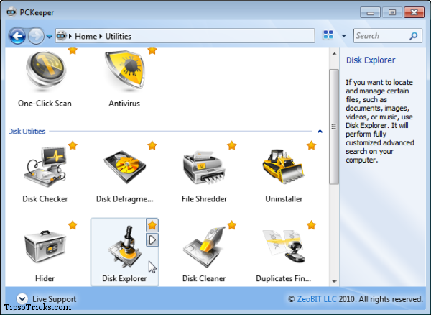Image resolution: width=431 pixels, height=315 pixels.
Task: Open Live Support
Action: pos(54,298)
